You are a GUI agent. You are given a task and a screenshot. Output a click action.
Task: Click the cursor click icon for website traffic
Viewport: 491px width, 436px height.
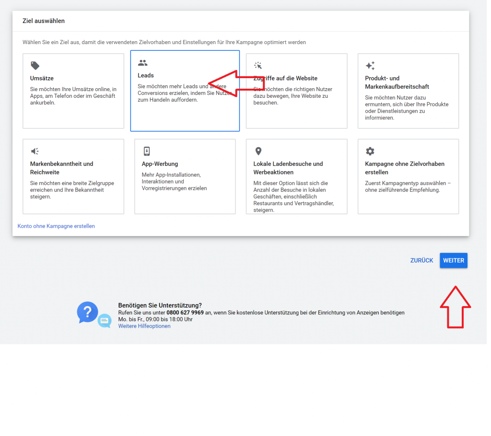click(258, 66)
